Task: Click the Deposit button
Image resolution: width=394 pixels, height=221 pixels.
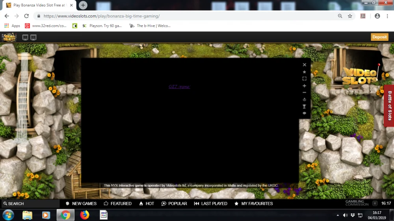Action: 379,37
